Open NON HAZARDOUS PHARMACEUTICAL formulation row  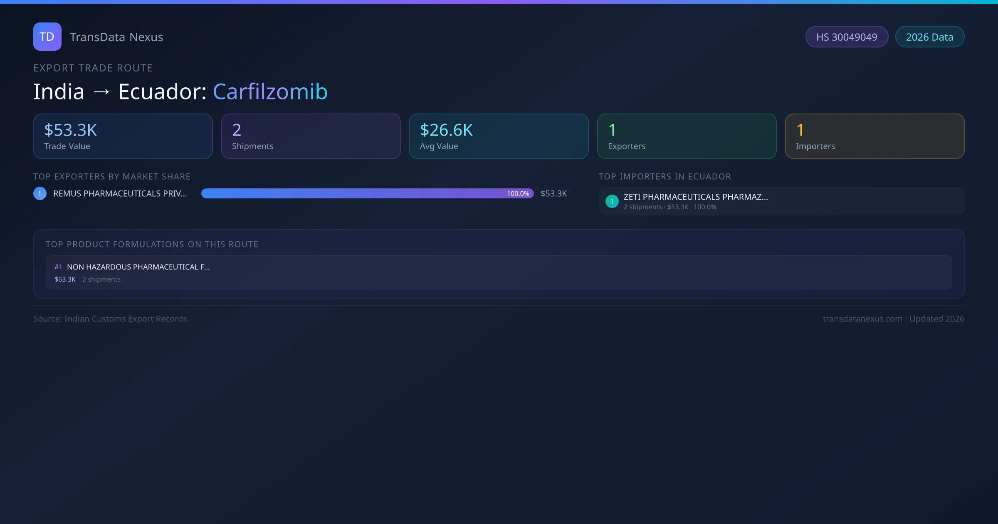138,267
